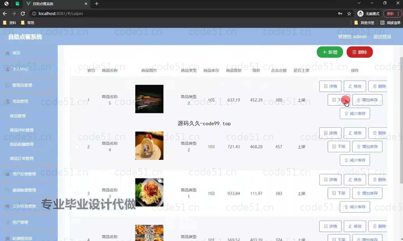Click 增加库存 for 商品名称 3
Viewport: 403px width, 241px height.
(367, 193)
